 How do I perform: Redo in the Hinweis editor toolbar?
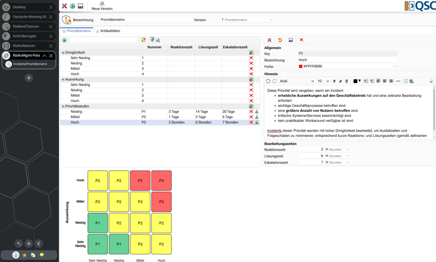click(x=274, y=81)
